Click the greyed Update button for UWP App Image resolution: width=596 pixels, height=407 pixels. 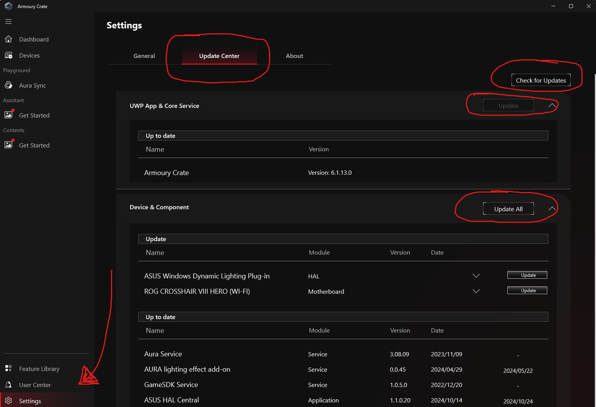(x=508, y=106)
